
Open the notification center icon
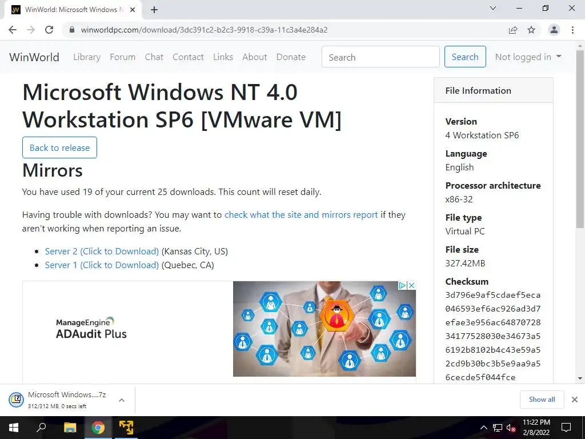566,428
